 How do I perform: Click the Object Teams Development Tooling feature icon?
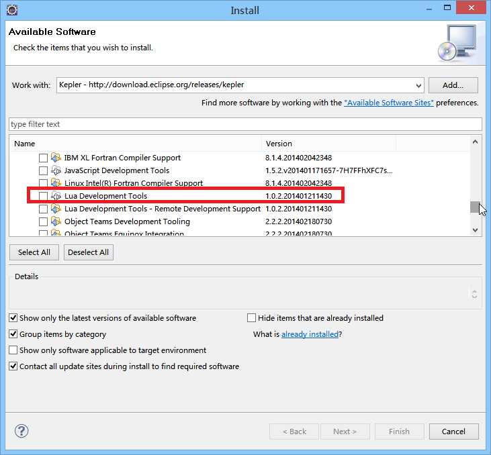point(56,221)
